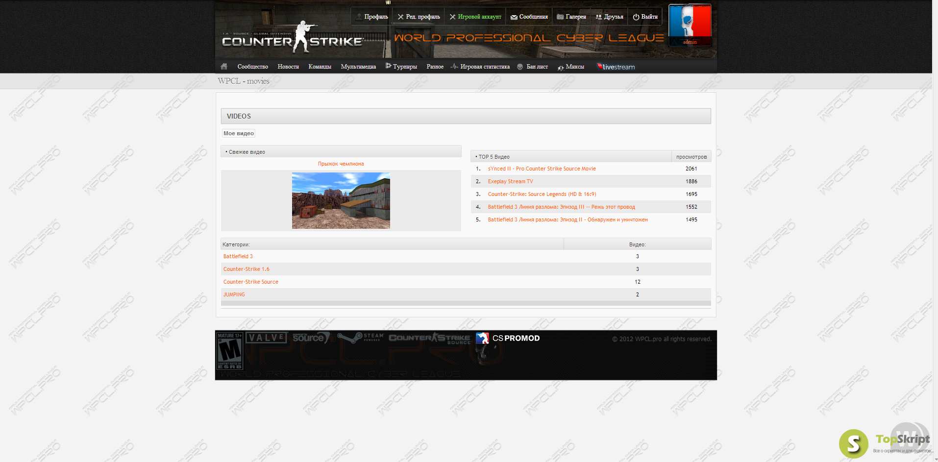Open the Галереи camera icon
The height and width of the screenshot is (462, 938).
click(x=560, y=17)
